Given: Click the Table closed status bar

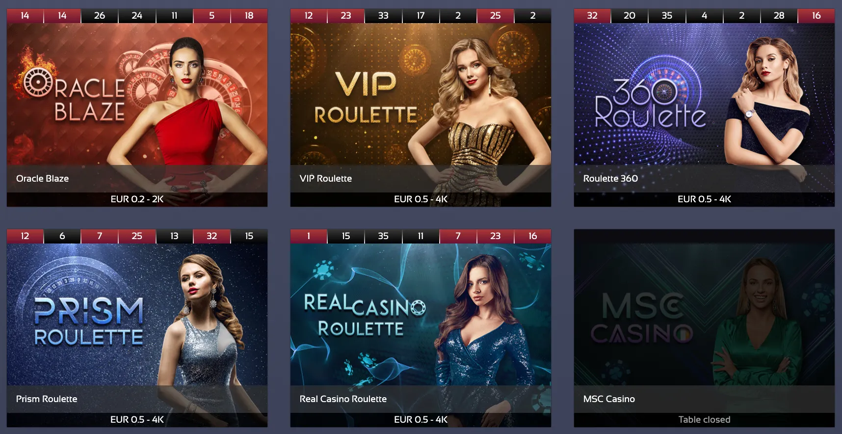Looking at the screenshot, I should [704, 420].
